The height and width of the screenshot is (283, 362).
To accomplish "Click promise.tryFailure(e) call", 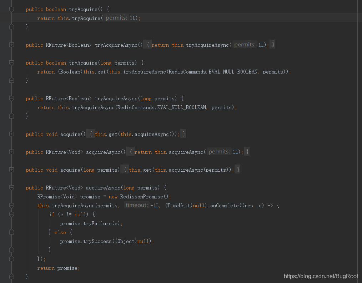I will (x=90, y=223).
